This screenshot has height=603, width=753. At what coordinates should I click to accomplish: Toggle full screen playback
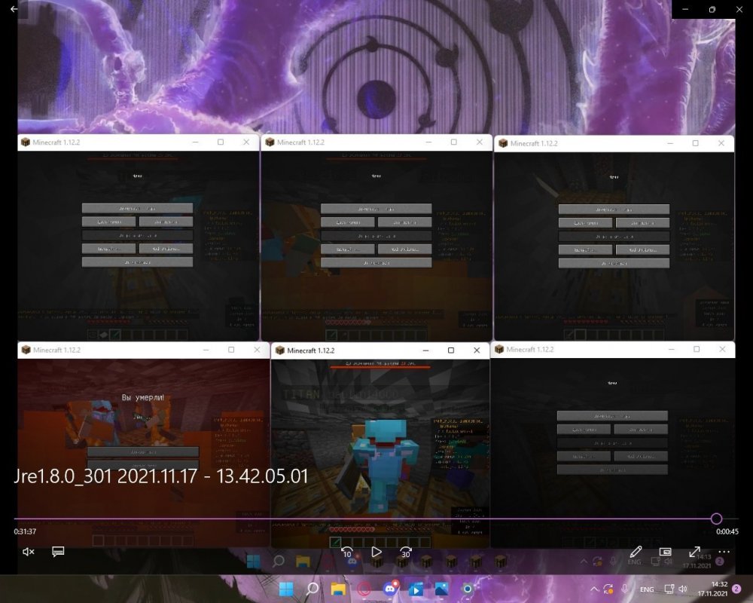pos(694,552)
